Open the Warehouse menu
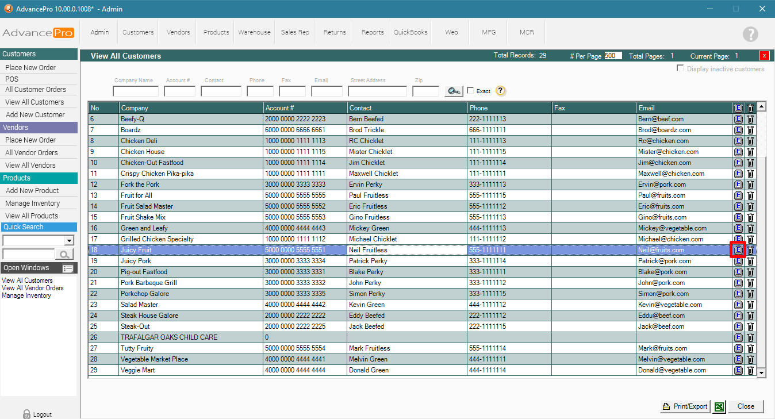The width and height of the screenshot is (775, 419). tap(254, 32)
